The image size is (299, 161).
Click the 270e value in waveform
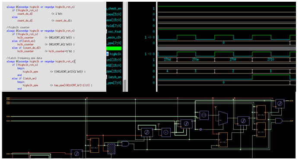pyautogui.click(x=195, y=60)
